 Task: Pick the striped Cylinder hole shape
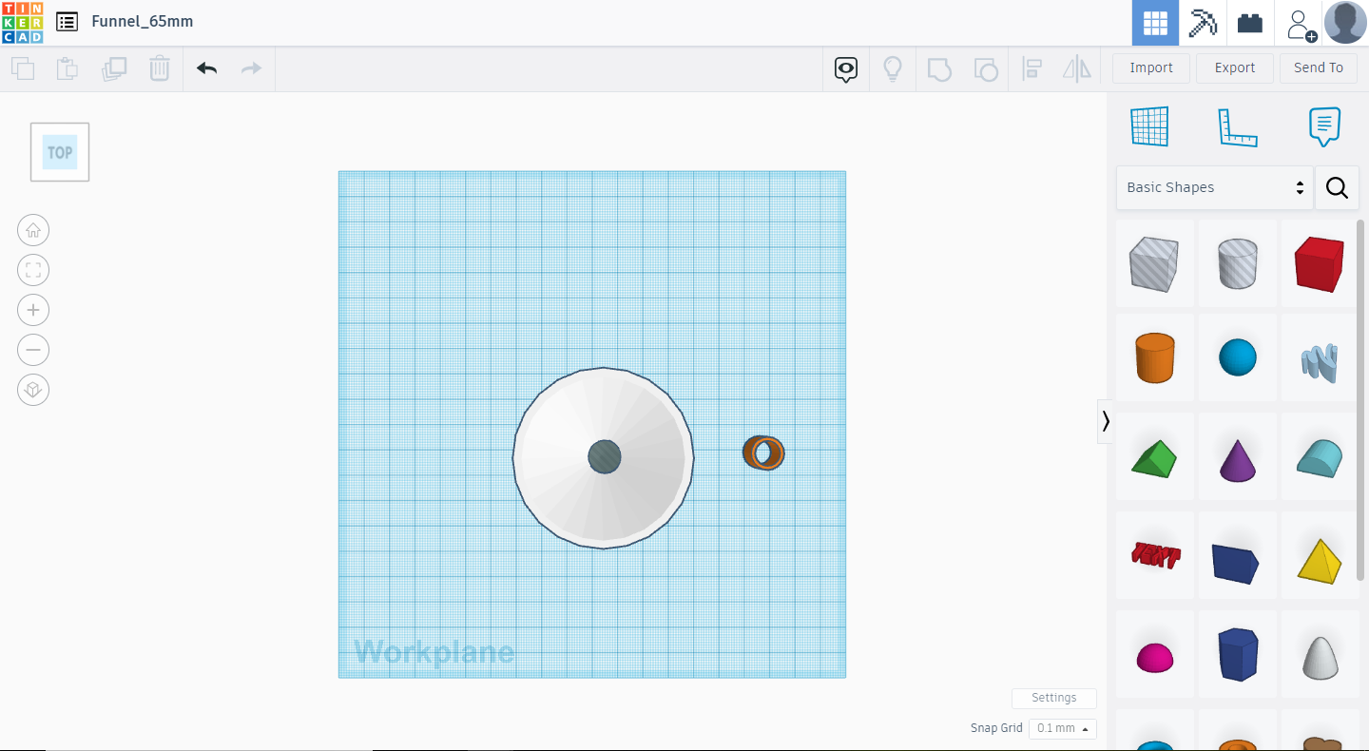[x=1237, y=263]
